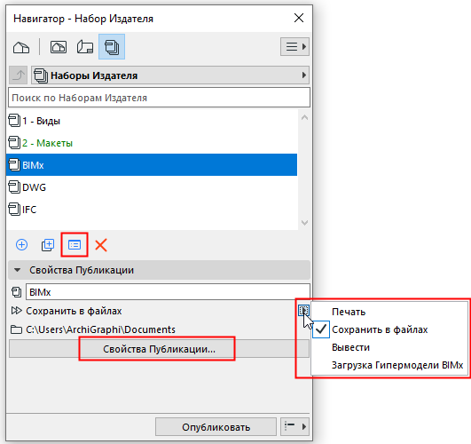
Task: Select the Publisher Sets icon
Action: click(112, 47)
